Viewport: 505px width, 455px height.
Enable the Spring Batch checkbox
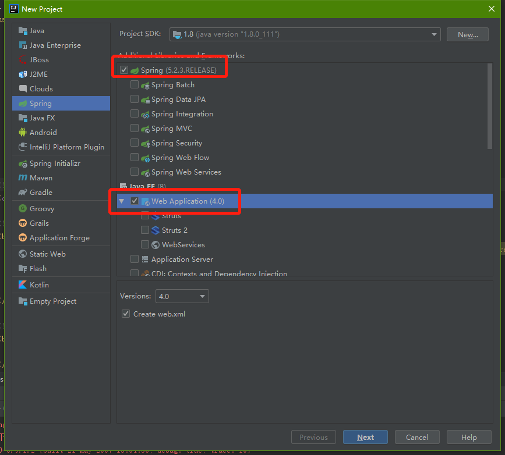coord(135,84)
